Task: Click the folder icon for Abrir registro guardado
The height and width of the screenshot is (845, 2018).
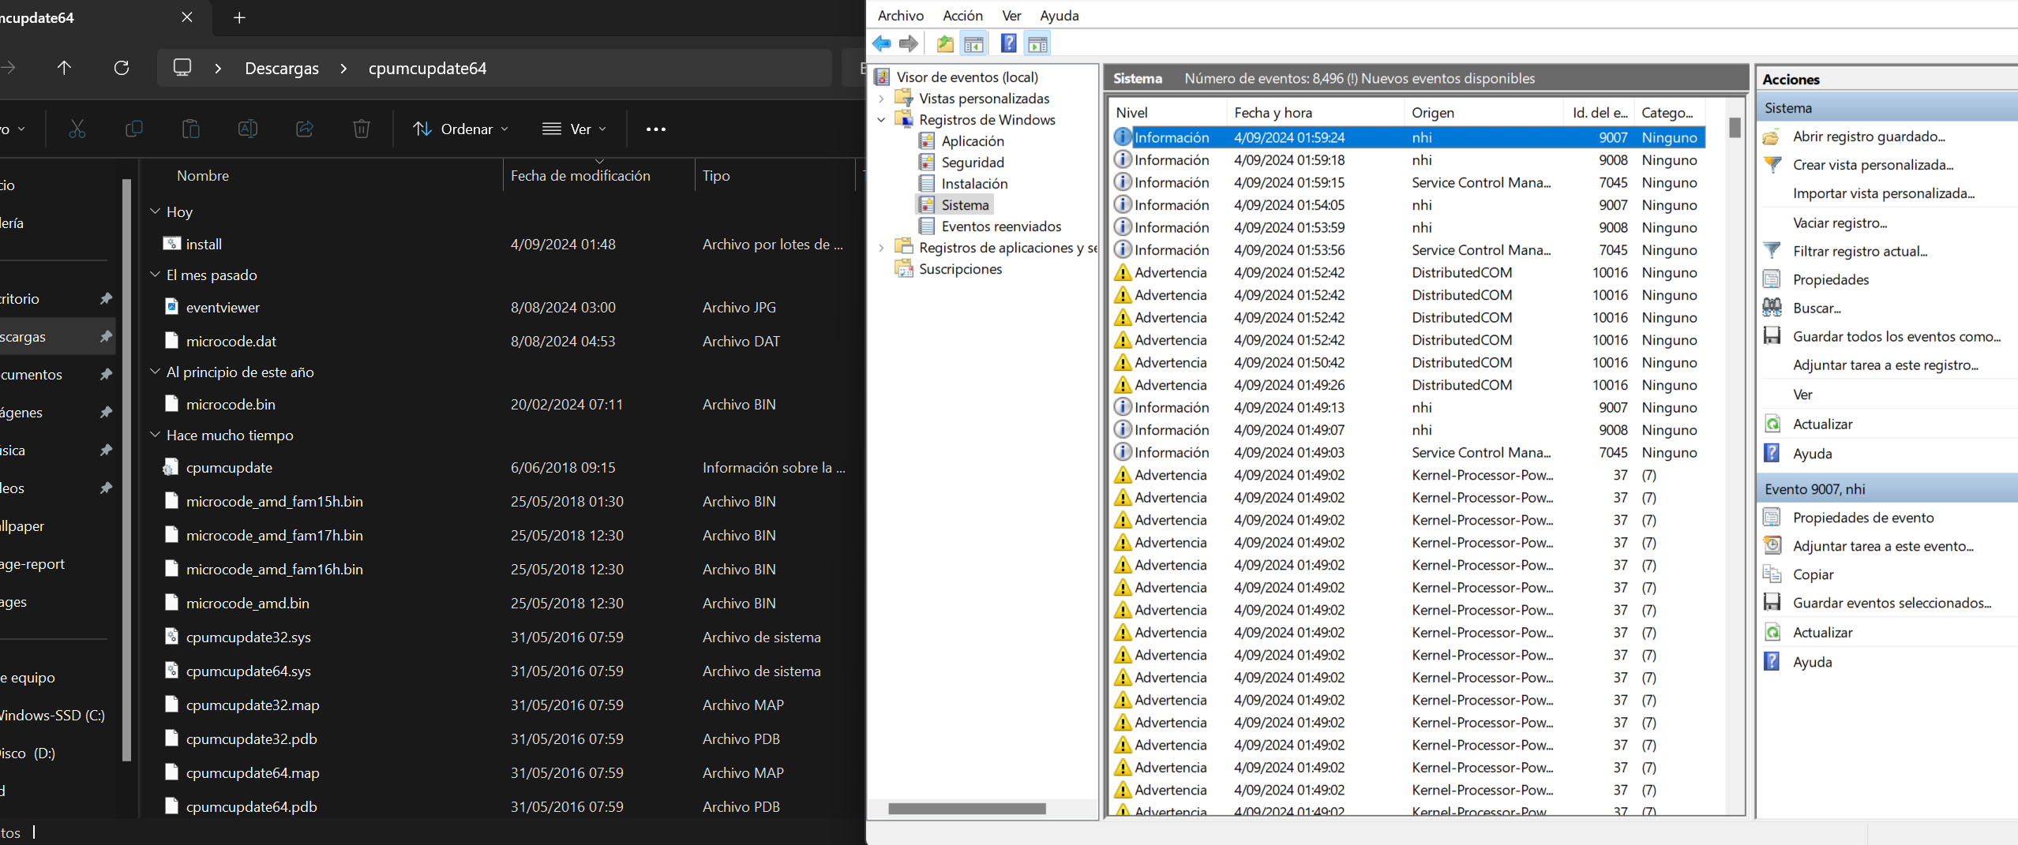Action: click(x=1772, y=136)
